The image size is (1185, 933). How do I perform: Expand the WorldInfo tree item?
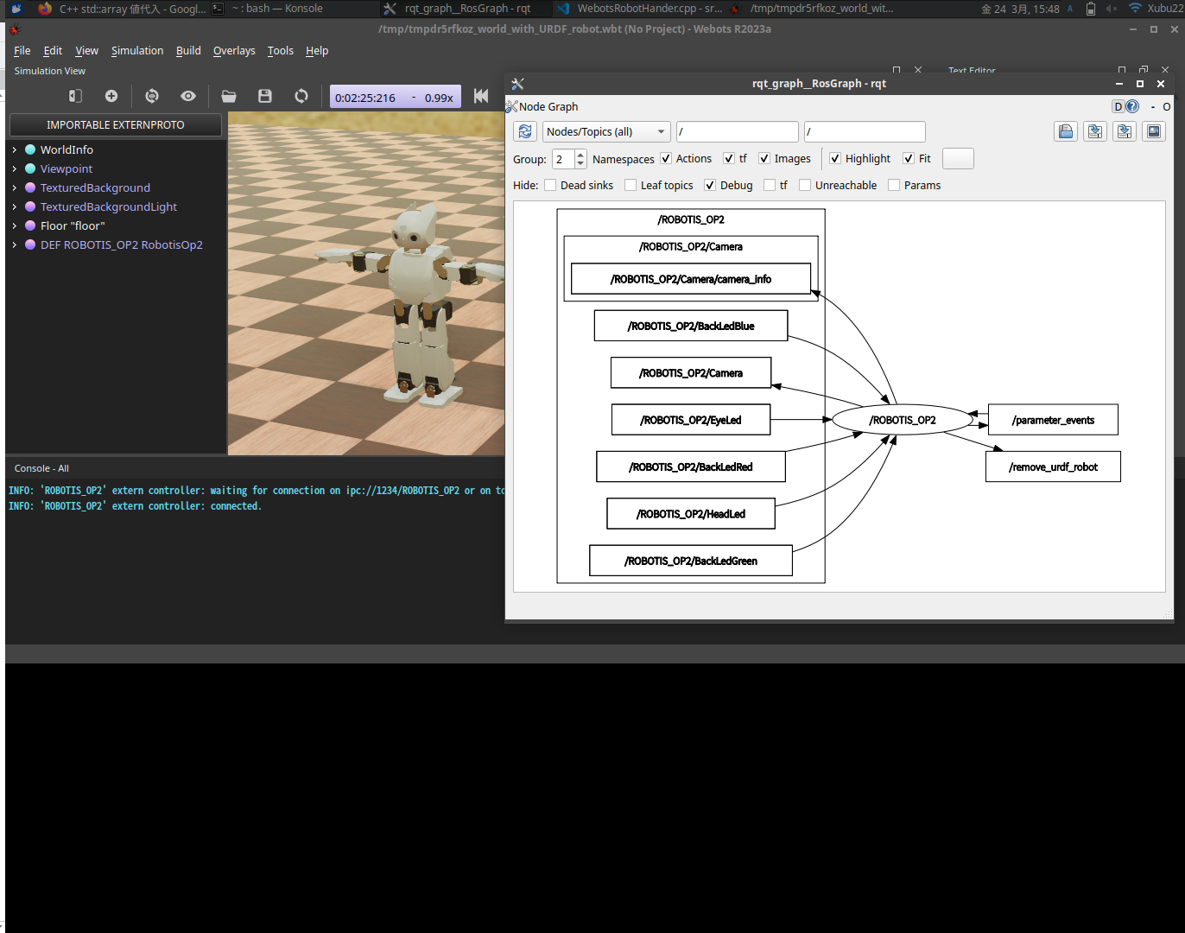click(13, 149)
